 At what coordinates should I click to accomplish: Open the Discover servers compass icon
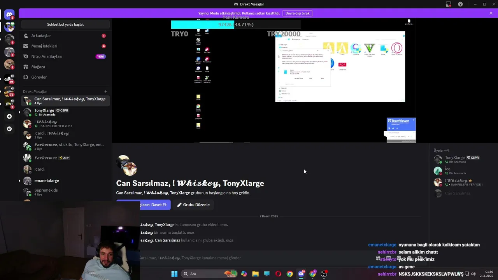(x=9, y=129)
